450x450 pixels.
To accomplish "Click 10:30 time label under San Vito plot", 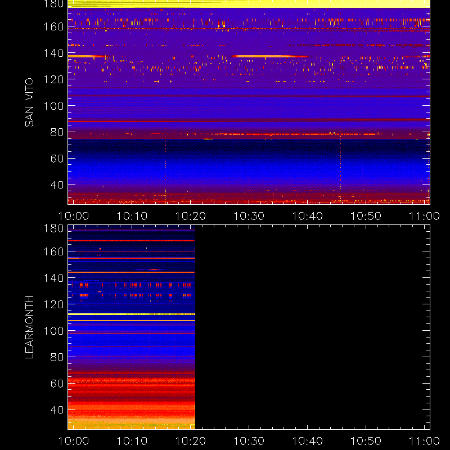I will tap(249, 216).
